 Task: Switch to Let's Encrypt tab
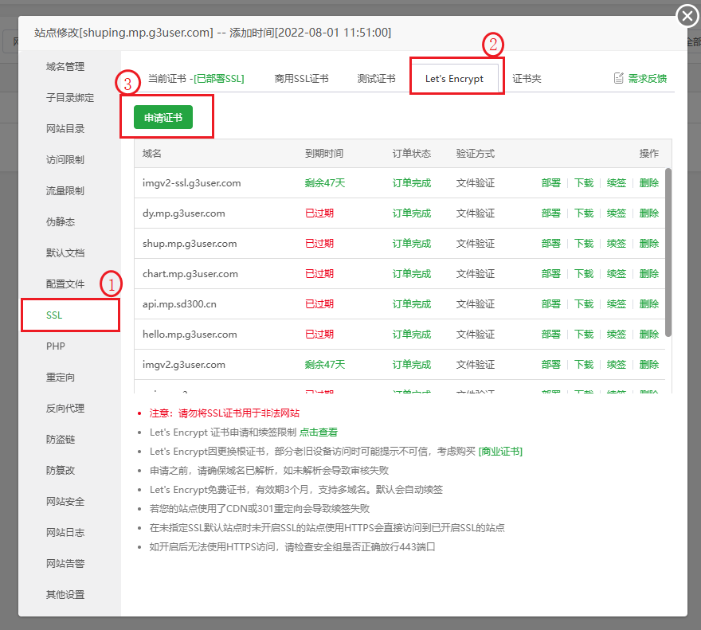click(x=454, y=79)
